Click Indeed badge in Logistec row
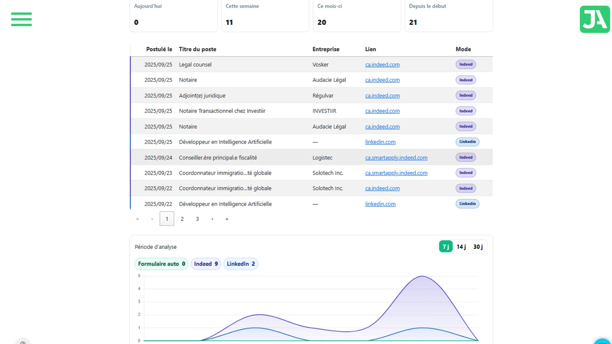 click(466, 157)
